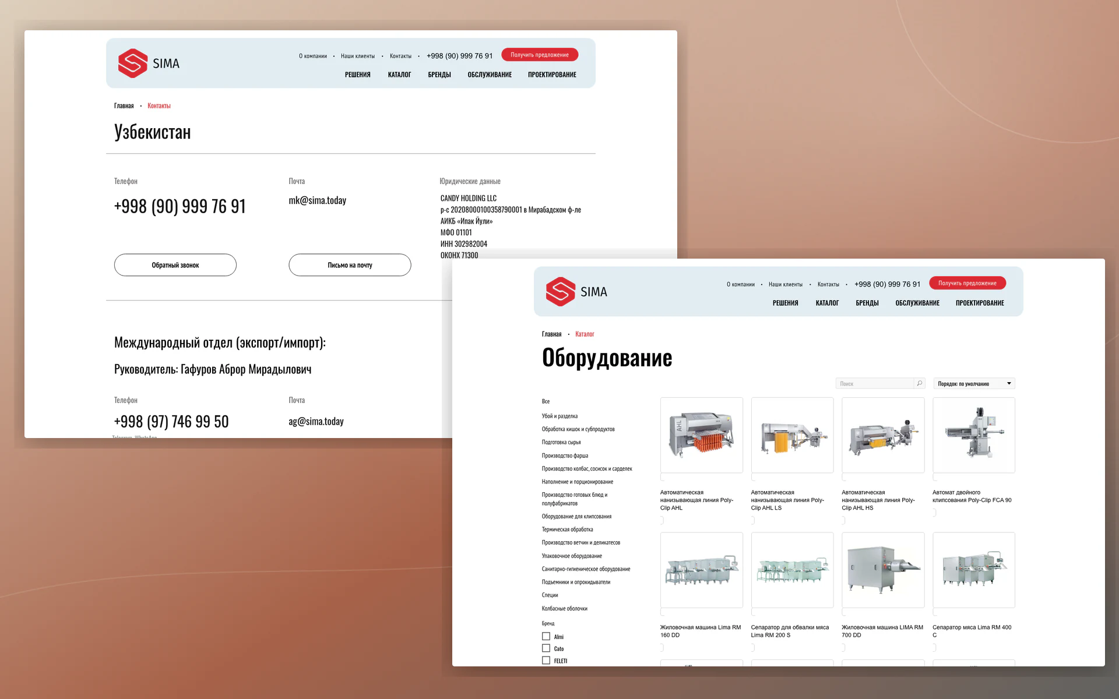Select 'Обработка кишок и субпродуктов' category

pos(578,429)
